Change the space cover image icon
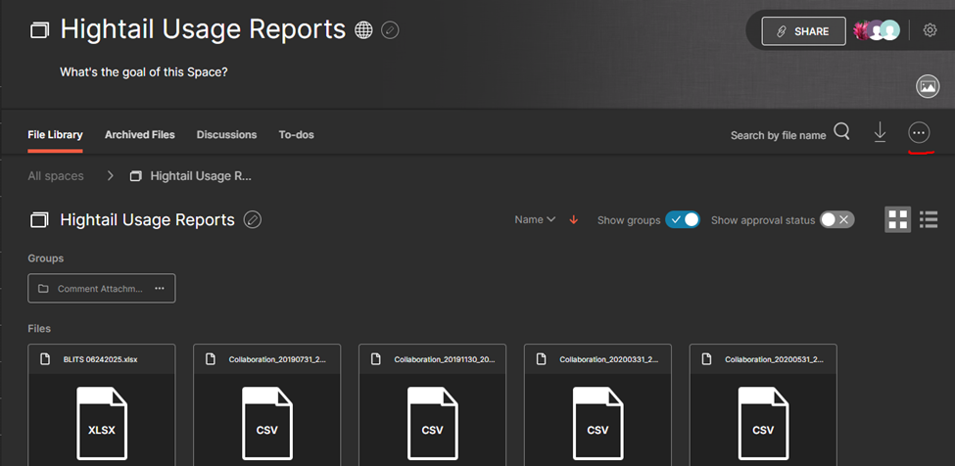The height and width of the screenshot is (466, 955). (x=928, y=87)
